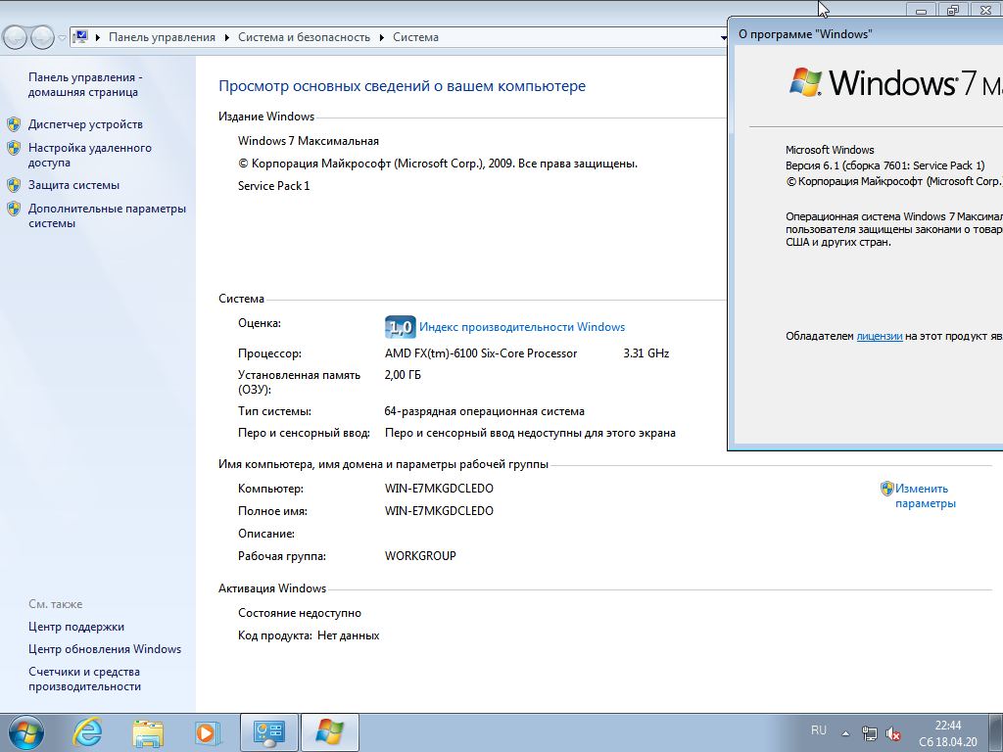
Task: Click the WORKGROUP value
Action: pos(420,556)
